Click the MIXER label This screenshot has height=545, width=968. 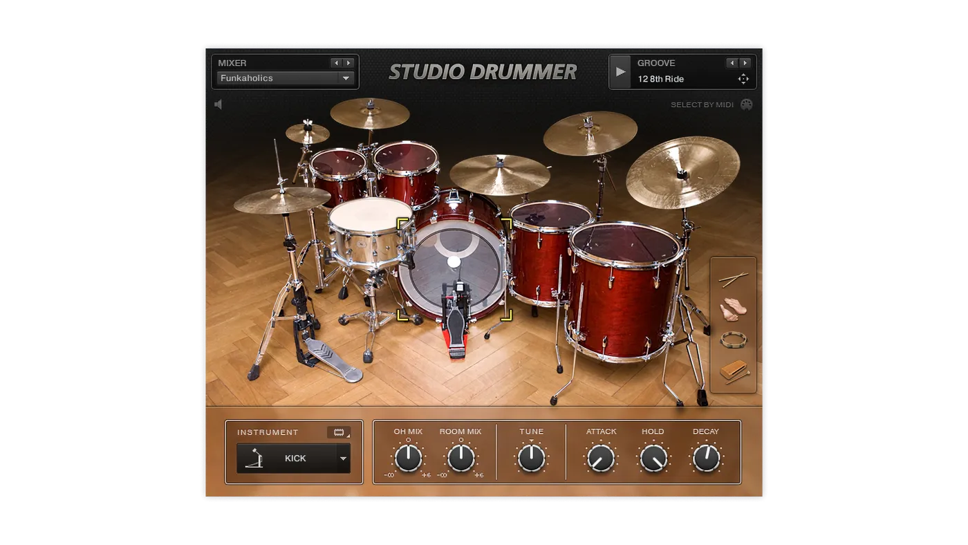[232, 63]
